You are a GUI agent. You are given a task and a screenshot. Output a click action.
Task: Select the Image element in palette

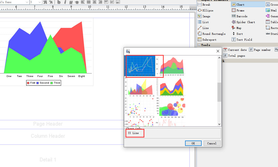point(204,16)
